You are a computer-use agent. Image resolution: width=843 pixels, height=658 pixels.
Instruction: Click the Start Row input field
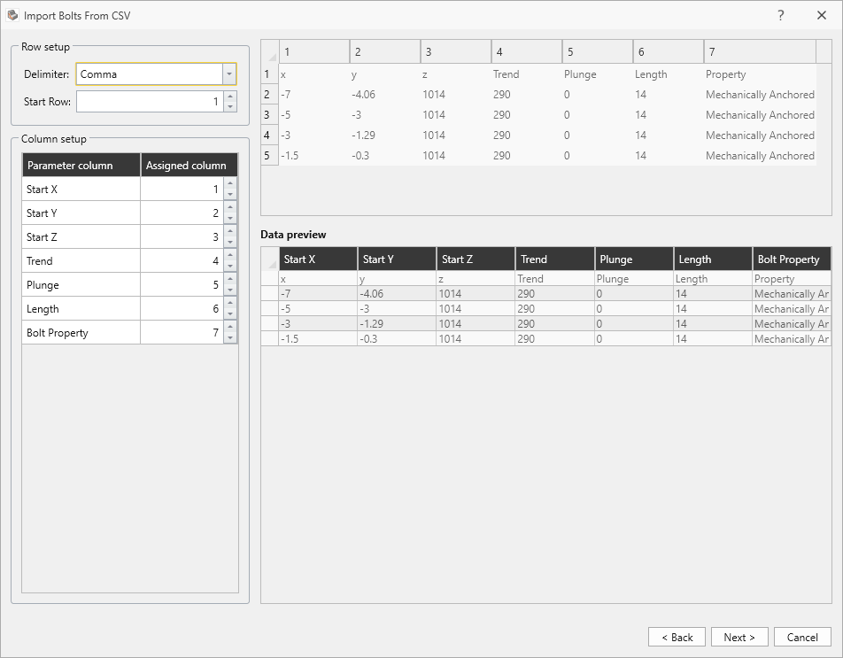click(x=150, y=102)
